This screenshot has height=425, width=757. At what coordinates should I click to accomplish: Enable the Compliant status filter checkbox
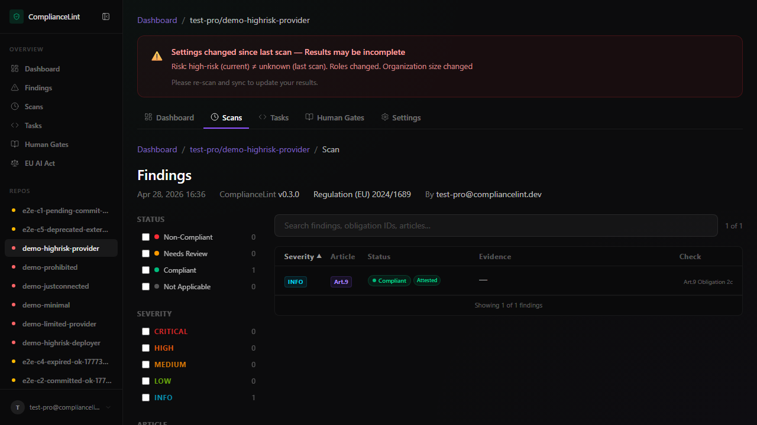pos(145,270)
